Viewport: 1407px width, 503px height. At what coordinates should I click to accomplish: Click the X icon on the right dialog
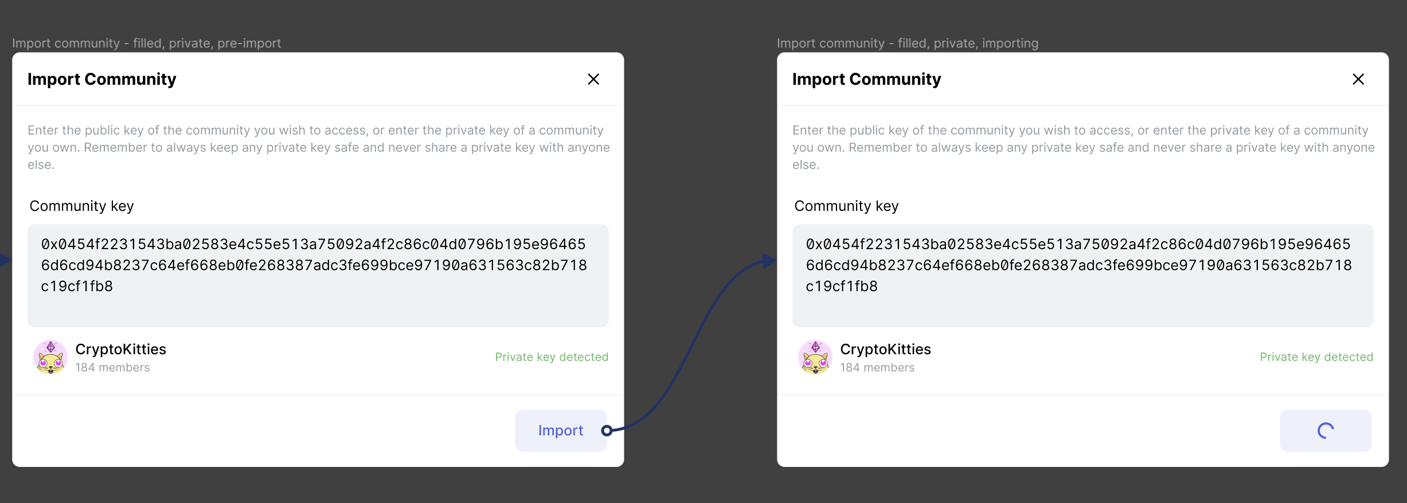1358,79
